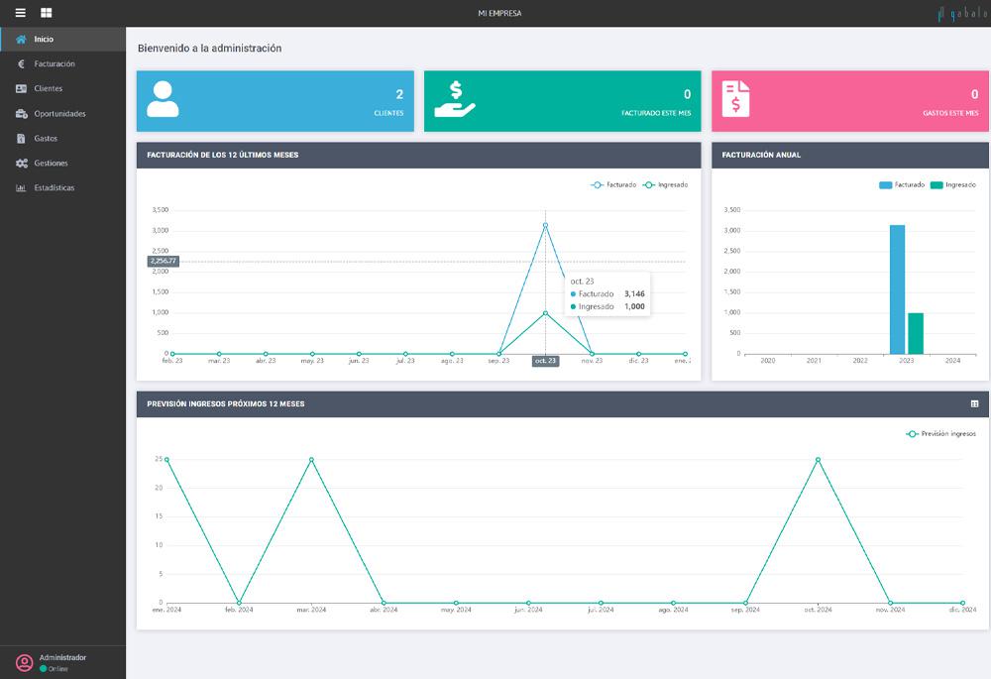Screen dimensions: 991x679
Task: Click the Clientes card icon in sidebar
Action: click(x=21, y=88)
